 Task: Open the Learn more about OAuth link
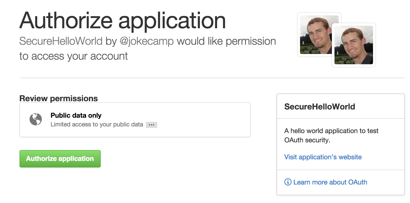tap(330, 182)
